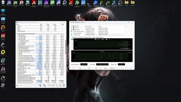Launch the Solidigm Storage Tool desktop shortcut

pos(46,3)
